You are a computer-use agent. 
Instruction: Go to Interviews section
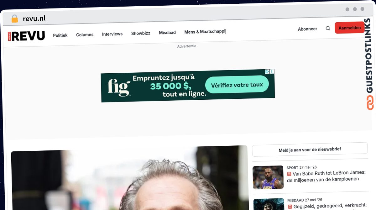pyautogui.click(x=112, y=34)
